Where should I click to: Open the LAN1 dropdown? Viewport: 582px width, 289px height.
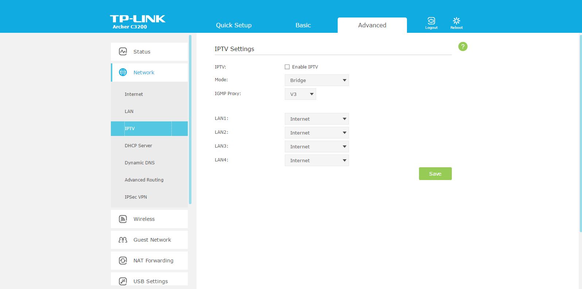tap(317, 119)
